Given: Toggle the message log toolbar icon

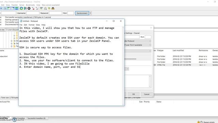Looking at the screenshot, I should click(x=5, y=9).
